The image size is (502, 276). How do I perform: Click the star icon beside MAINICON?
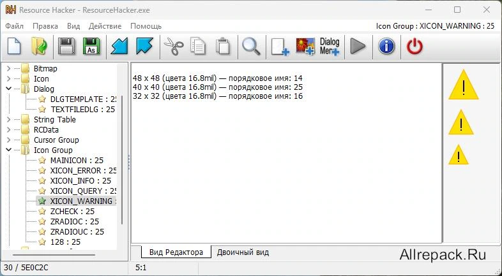(x=42, y=160)
